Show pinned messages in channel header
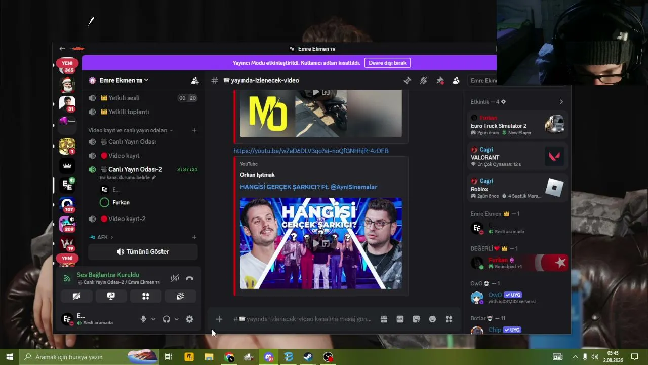Screen dimensions: 648x365 click(440, 80)
